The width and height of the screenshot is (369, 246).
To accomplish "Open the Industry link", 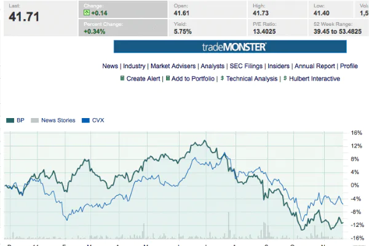I will (x=134, y=66).
